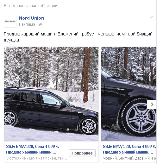
Task: Open the first carousel photo of the BMW
Action: pyautogui.click(x=51, y=94)
